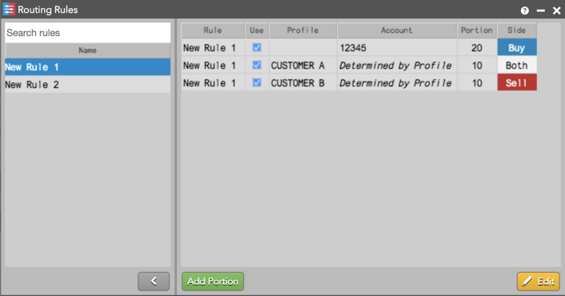Image resolution: width=565 pixels, height=296 pixels.
Task: Uncheck Use for account 12345 row
Action: pyautogui.click(x=257, y=47)
